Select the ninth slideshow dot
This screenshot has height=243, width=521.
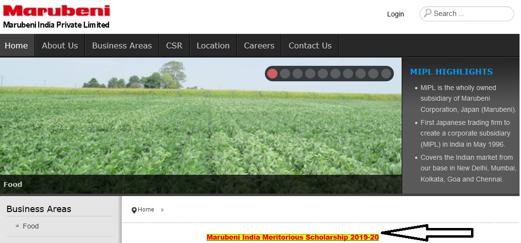pyautogui.click(x=374, y=74)
